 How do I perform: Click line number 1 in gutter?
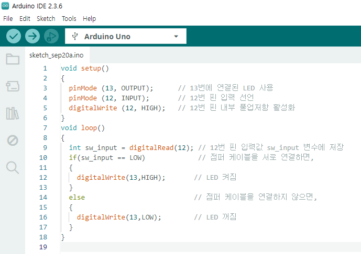[x=45, y=68]
